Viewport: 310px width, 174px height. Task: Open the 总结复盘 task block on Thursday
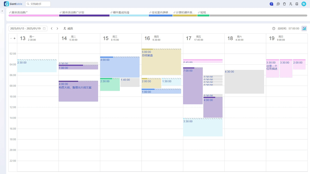pyautogui.click(x=161, y=63)
